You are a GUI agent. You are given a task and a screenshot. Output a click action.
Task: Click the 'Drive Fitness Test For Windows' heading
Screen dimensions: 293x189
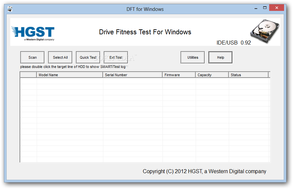(x=145, y=32)
